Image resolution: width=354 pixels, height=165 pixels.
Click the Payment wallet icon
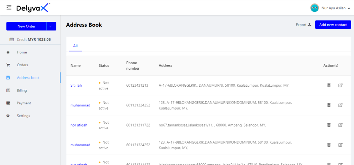(8, 103)
